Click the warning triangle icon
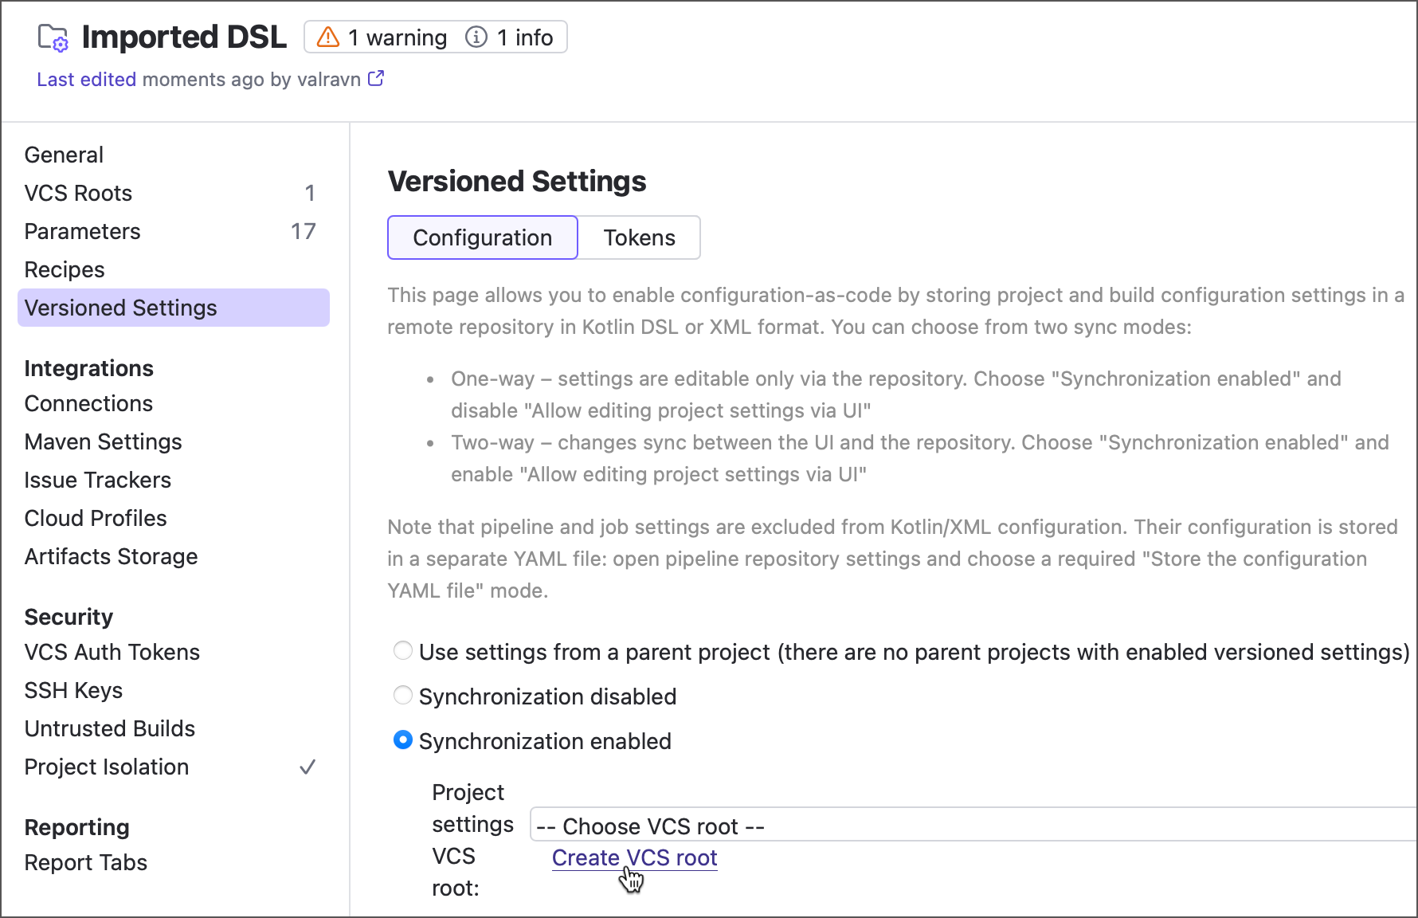Screen dimensions: 1418x918 (328, 37)
